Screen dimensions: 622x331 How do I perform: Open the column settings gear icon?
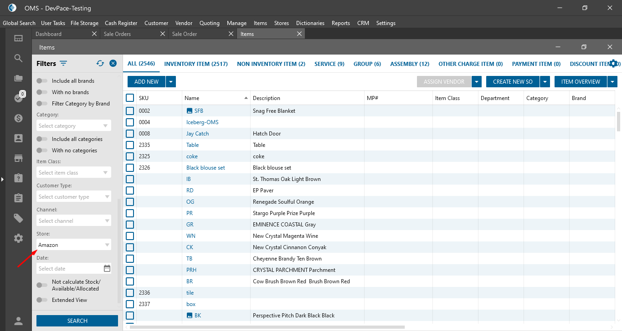point(613,64)
